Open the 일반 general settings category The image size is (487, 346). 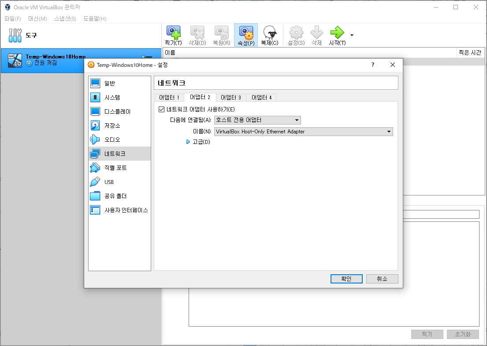coord(119,83)
